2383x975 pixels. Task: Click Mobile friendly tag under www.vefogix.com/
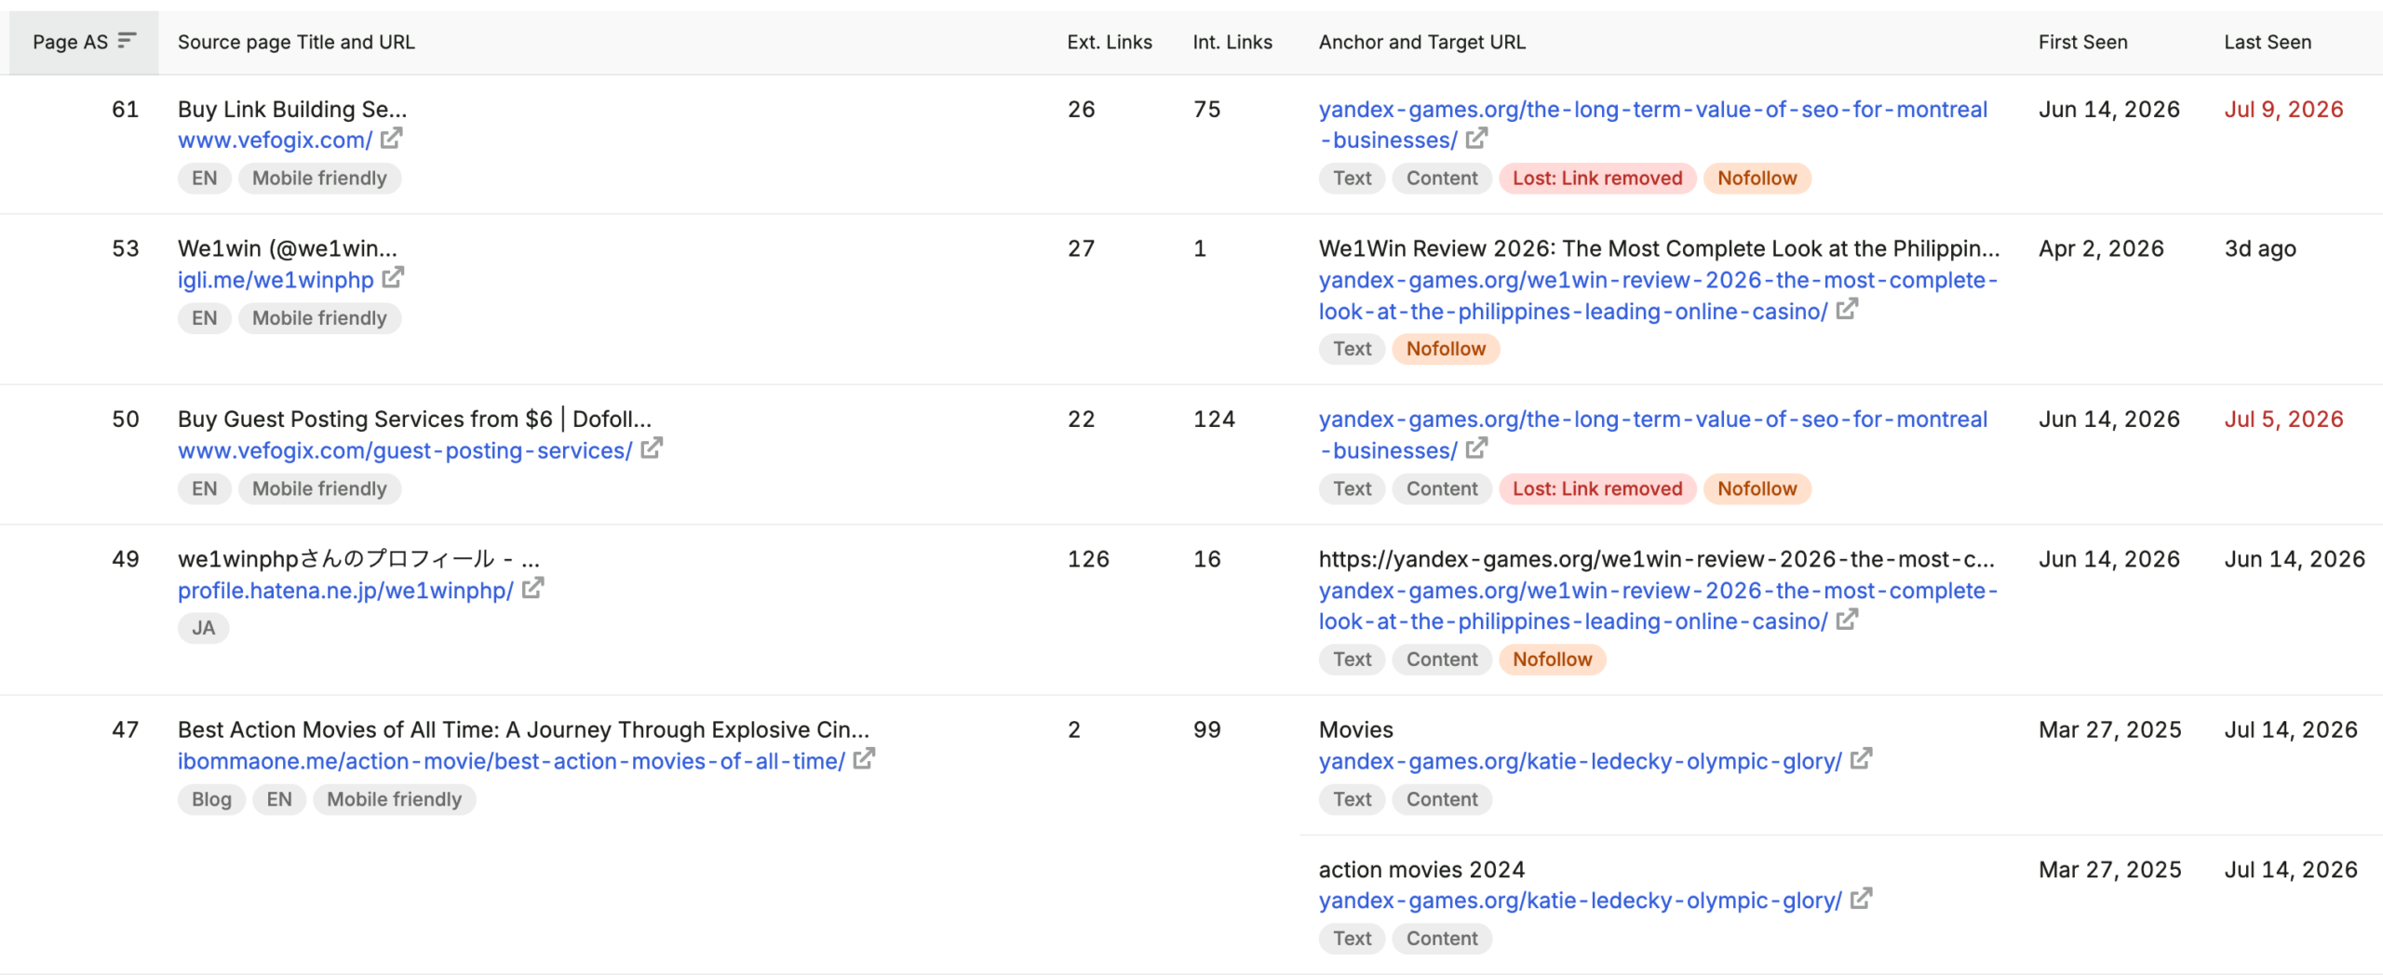[319, 178]
